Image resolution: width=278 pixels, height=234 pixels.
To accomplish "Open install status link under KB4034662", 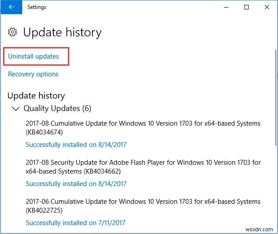I will pos(76,184).
